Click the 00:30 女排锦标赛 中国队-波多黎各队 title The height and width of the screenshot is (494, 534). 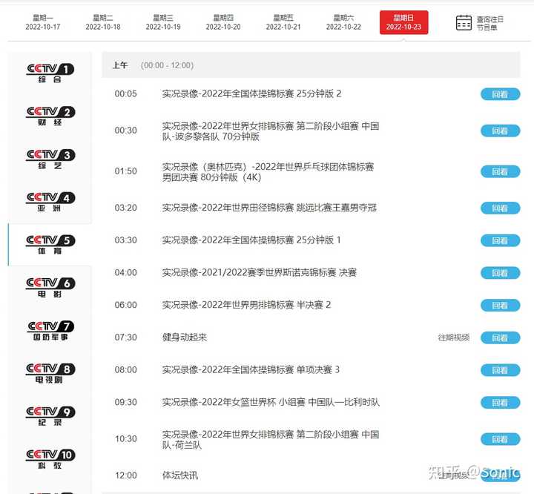(271, 131)
